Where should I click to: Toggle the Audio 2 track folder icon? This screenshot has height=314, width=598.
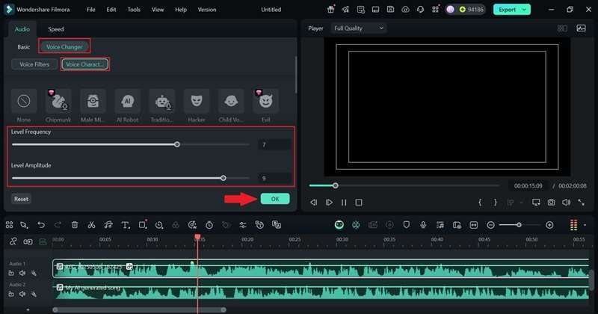(x=11, y=294)
